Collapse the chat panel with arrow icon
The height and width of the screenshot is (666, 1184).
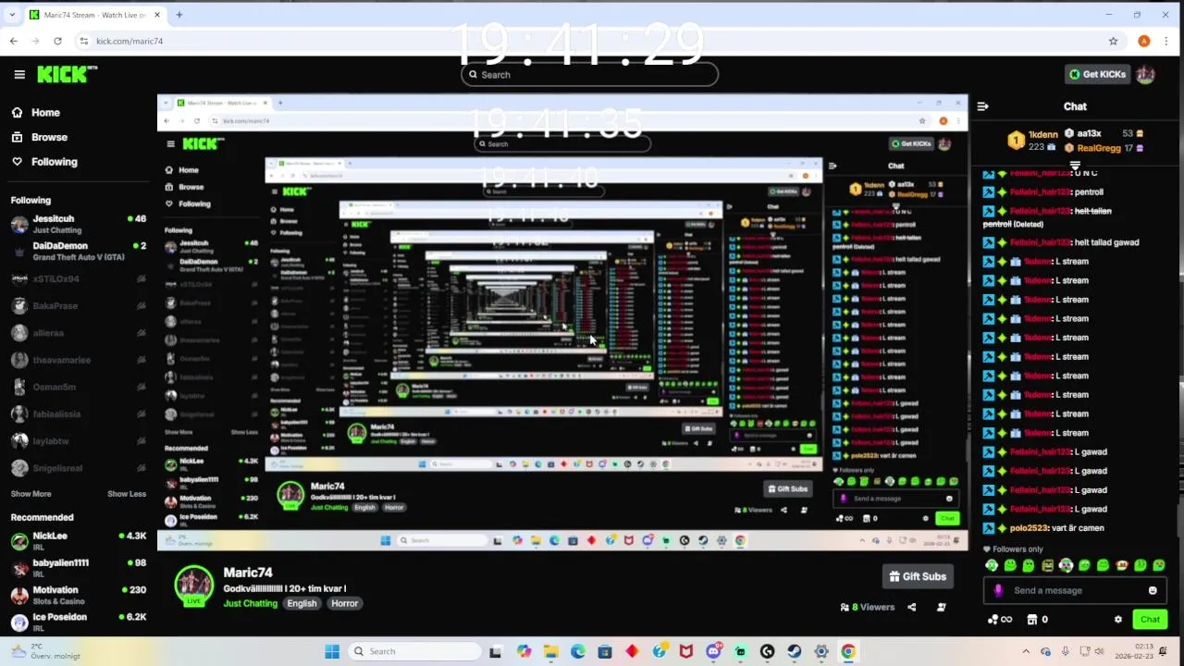[982, 106]
